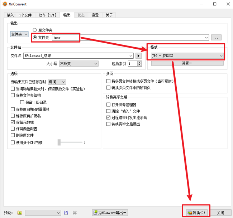The height and width of the screenshot is (218, 233).
Task: Toggle 维持原有扩展名 checkbox
Action: tap(13, 116)
